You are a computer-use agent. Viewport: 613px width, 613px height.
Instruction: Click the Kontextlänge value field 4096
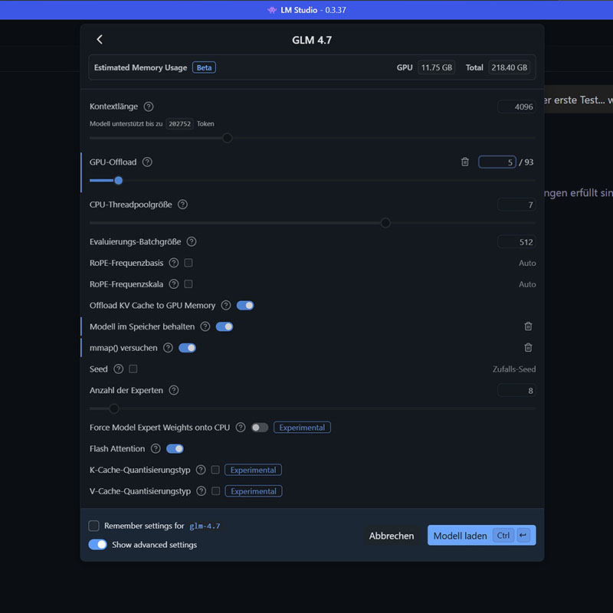[516, 107]
